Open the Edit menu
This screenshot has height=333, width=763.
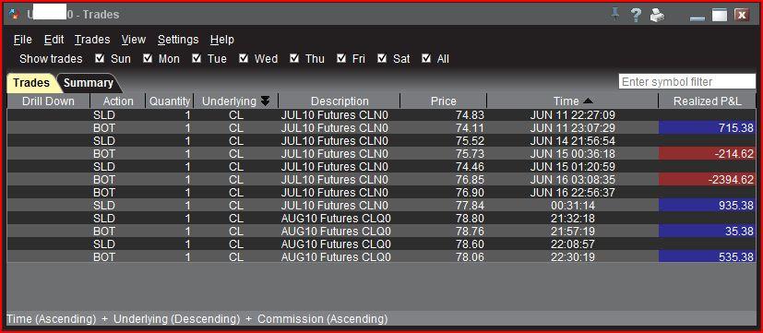pos(54,40)
